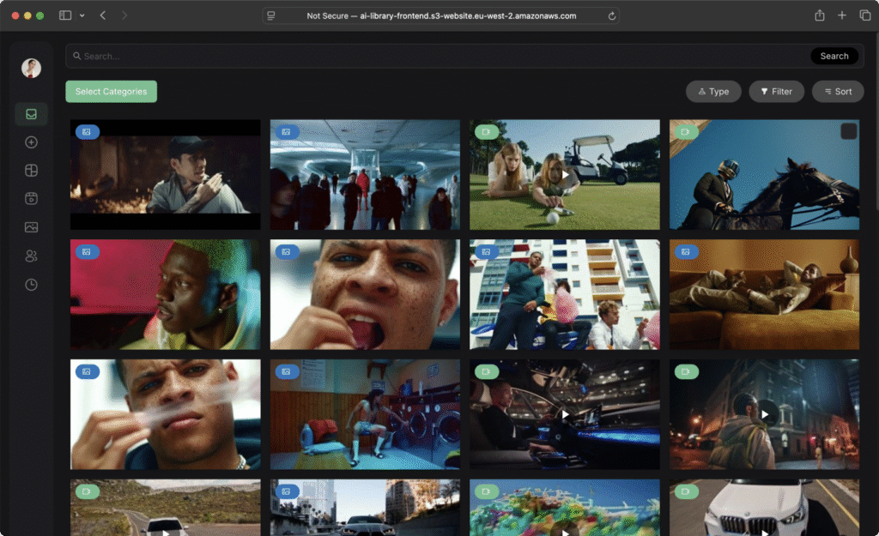This screenshot has height=536, width=879.
Task: Click video badge on golf course thumbnail
Action: pos(486,131)
